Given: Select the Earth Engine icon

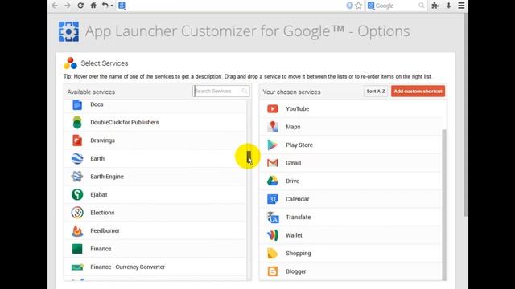Looking at the screenshot, I should tap(77, 177).
